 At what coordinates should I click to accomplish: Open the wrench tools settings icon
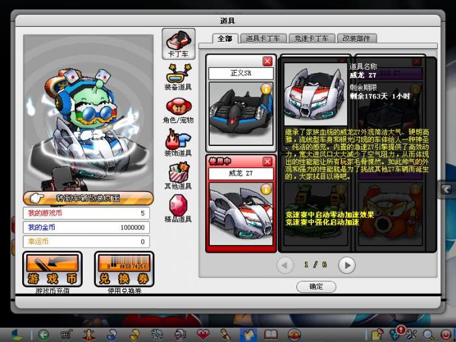(x=412, y=335)
